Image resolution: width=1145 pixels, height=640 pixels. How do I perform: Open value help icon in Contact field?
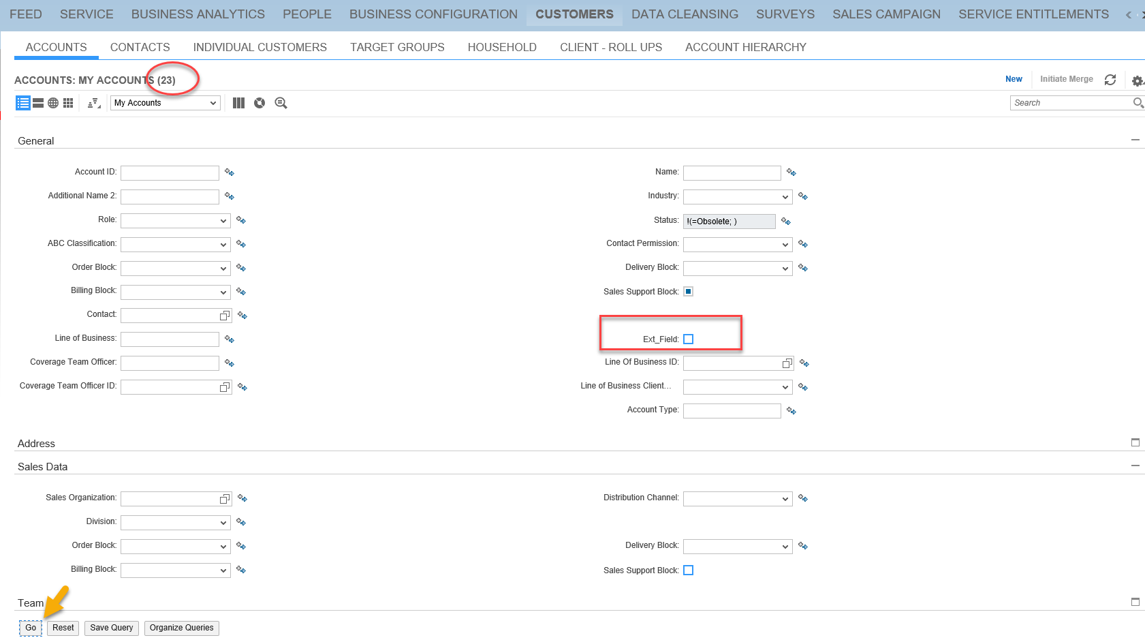coord(225,316)
